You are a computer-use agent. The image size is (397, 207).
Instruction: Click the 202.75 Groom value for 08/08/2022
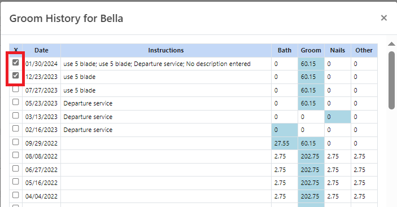pyautogui.click(x=311, y=156)
